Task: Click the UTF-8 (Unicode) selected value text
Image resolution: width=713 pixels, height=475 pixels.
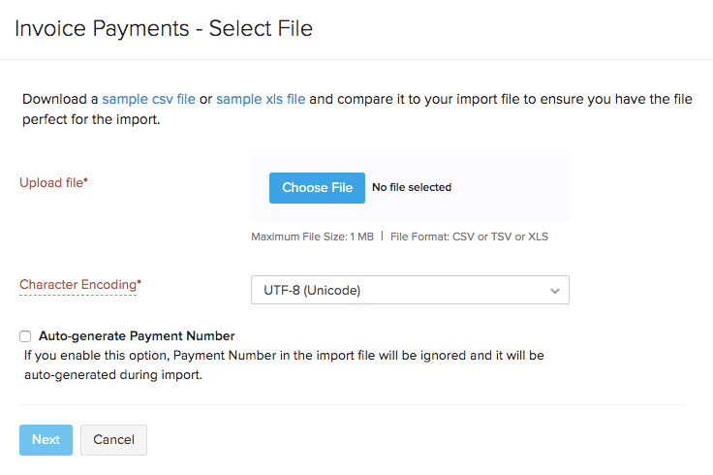Action: tap(312, 290)
